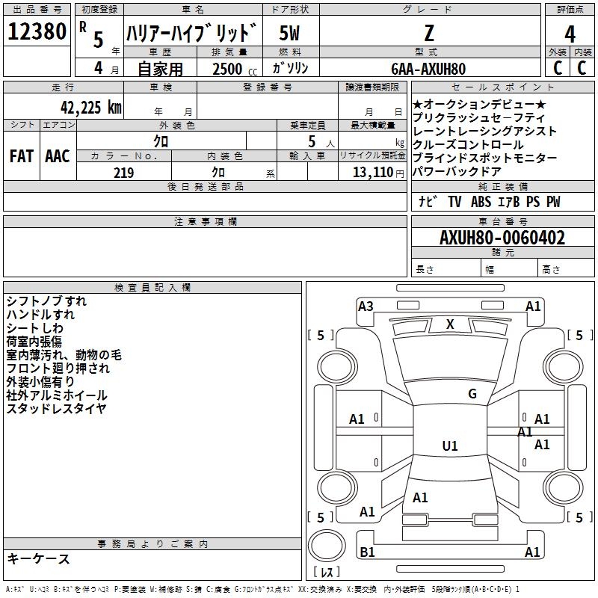Click the lot number 12380

(x=37, y=31)
